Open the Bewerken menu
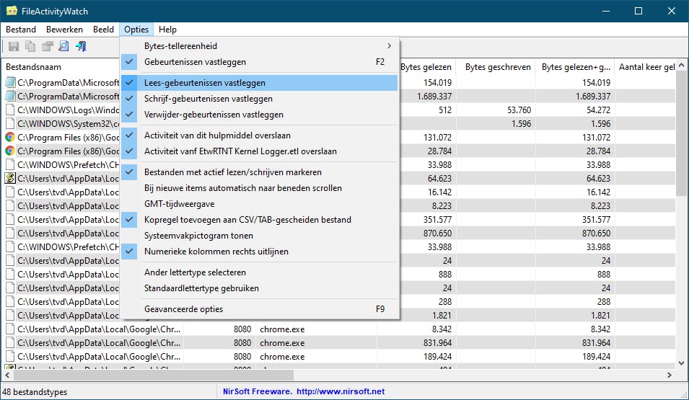Screen dimensions: 689x400 tap(64, 30)
